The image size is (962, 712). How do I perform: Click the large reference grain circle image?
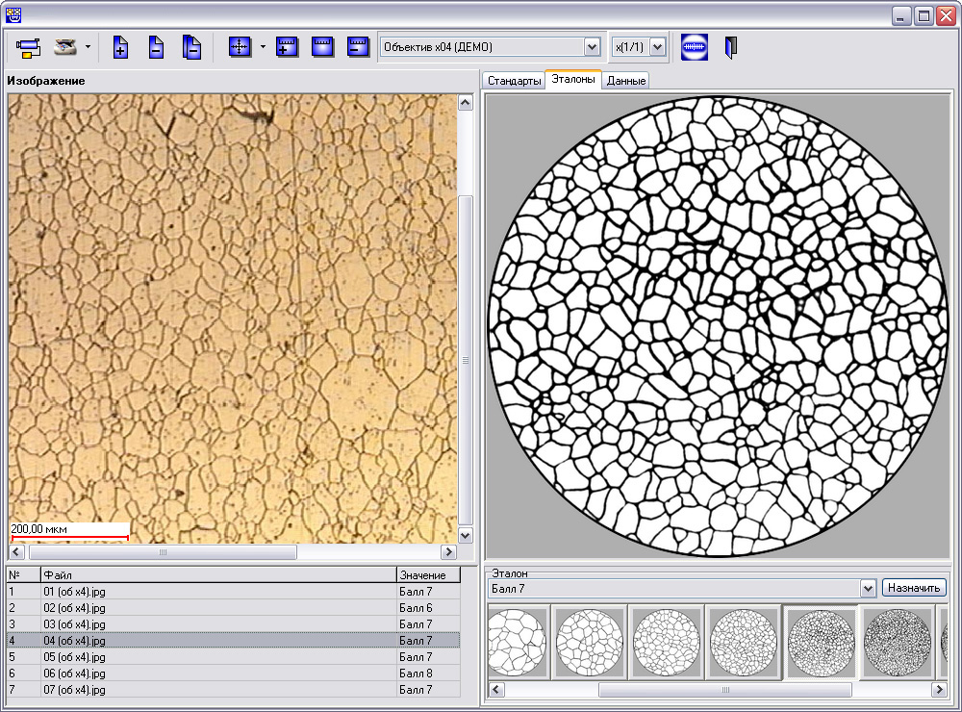pyautogui.click(x=717, y=326)
